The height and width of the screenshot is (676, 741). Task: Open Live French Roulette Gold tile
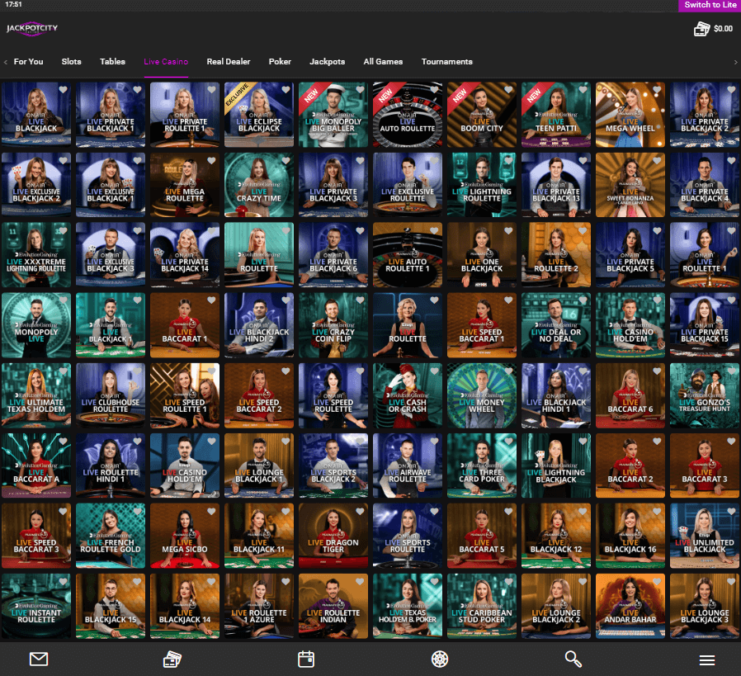pos(110,536)
